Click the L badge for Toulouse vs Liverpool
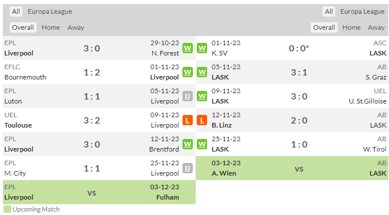389x215 pixels. (188, 120)
